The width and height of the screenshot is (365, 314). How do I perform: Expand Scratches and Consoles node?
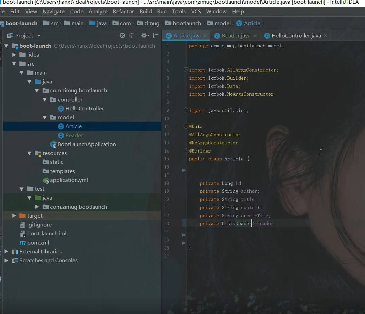(x=6, y=260)
